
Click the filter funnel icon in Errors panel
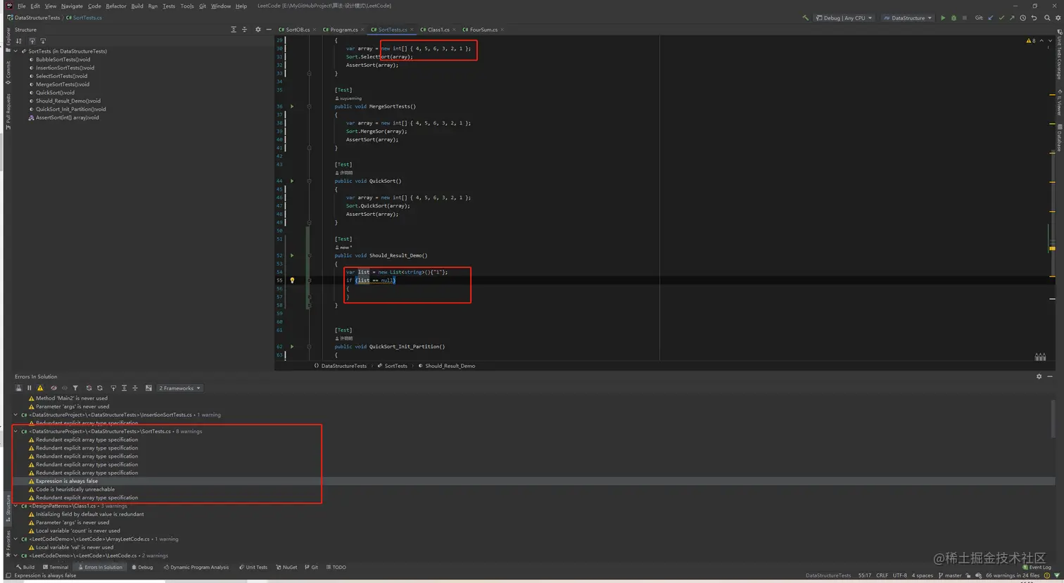click(x=75, y=388)
